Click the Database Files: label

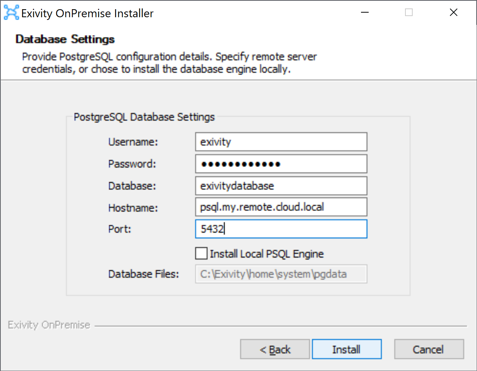click(144, 274)
